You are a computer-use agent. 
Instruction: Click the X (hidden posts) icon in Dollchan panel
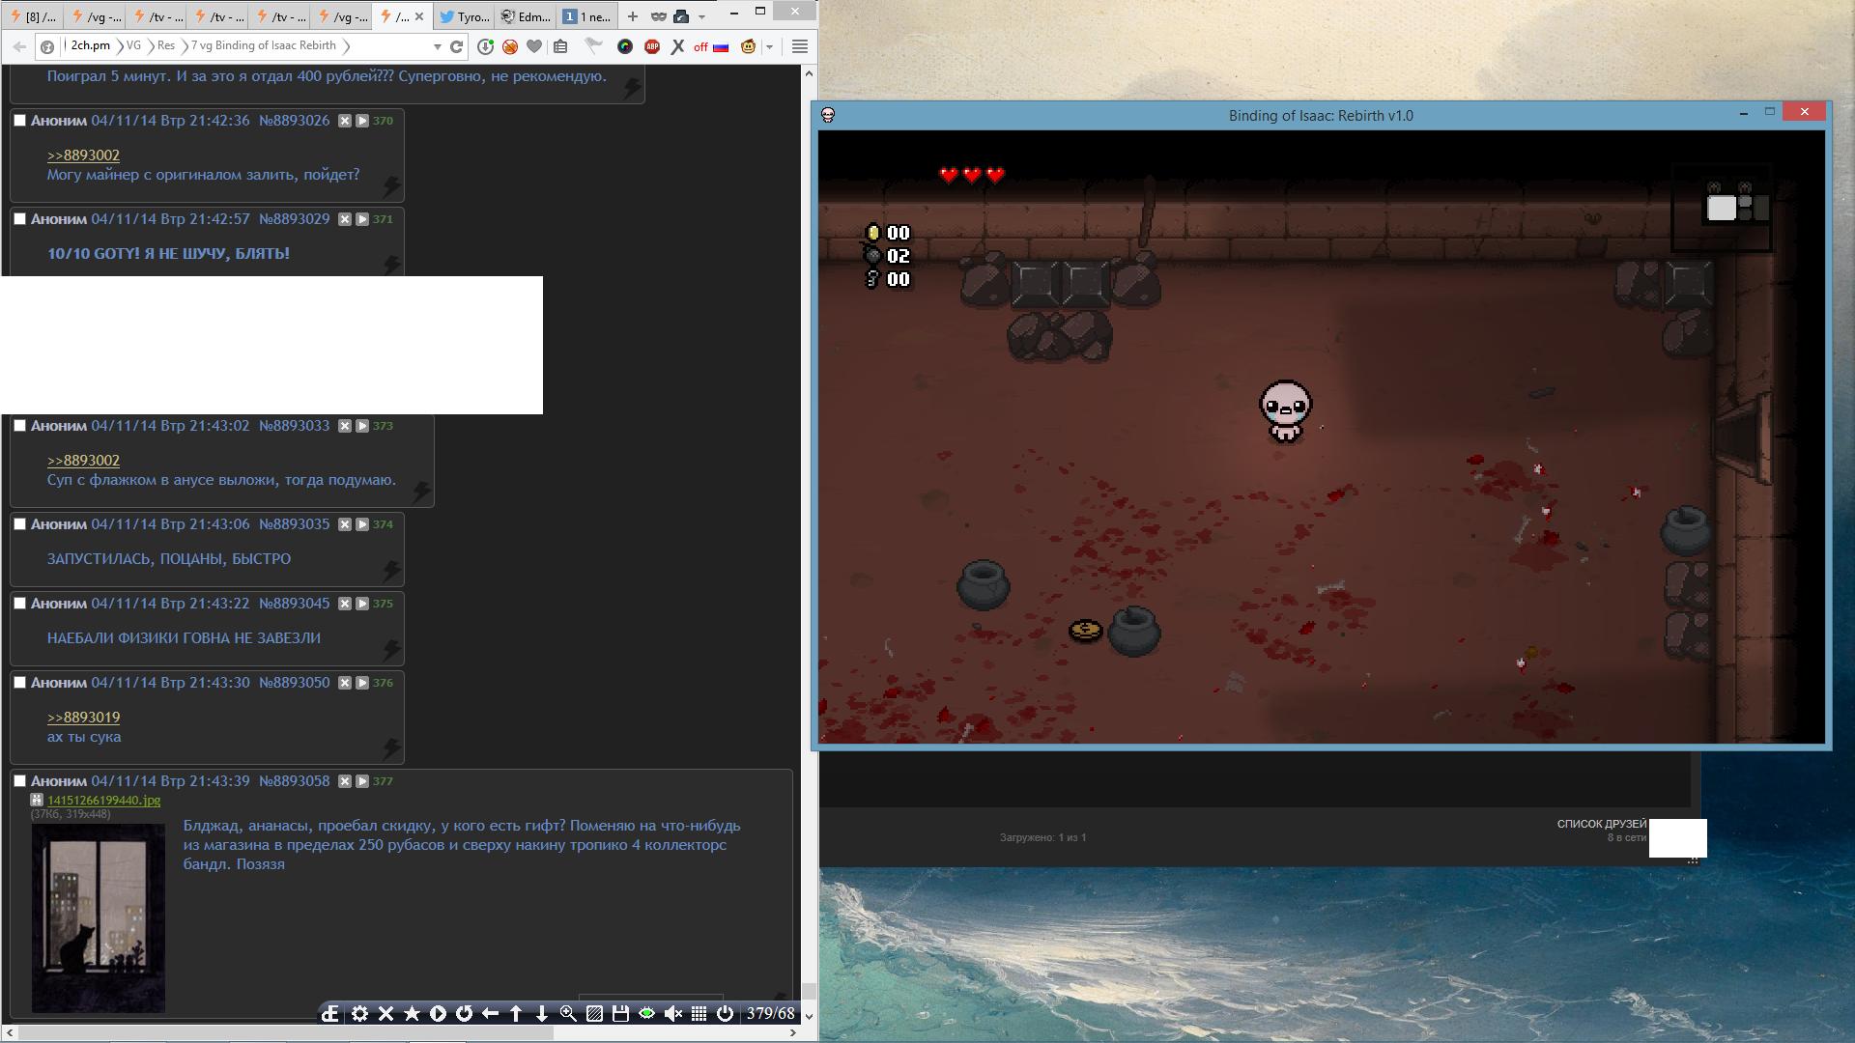(385, 1013)
